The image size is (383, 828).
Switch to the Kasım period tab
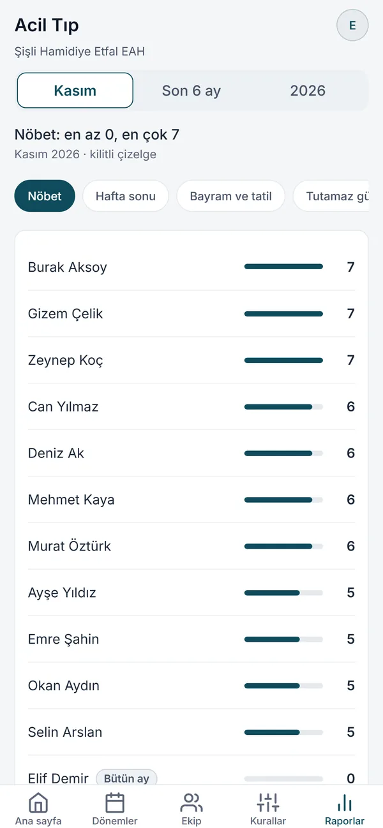pyautogui.click(x=75, y=91)
